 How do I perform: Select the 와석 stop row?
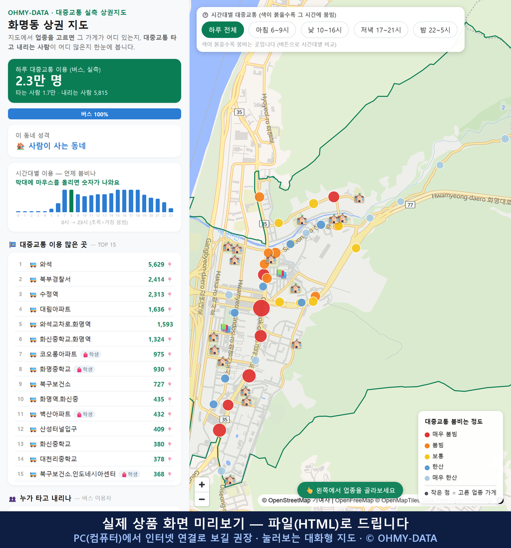(94, 265)
